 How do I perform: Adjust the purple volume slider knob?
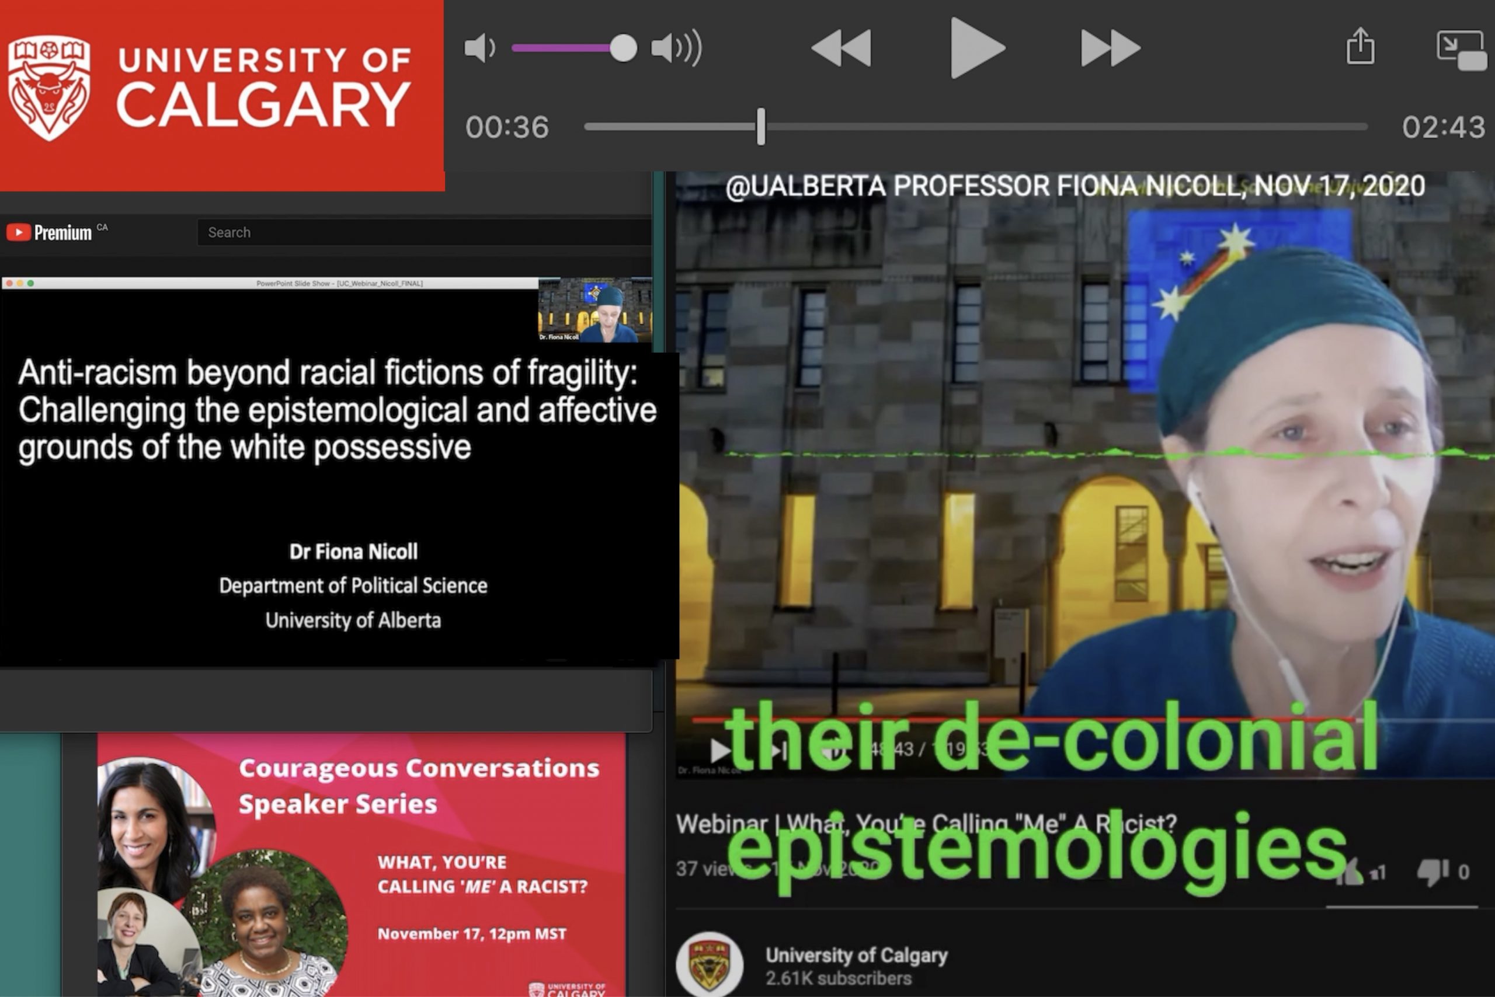[x=623, y=48]
